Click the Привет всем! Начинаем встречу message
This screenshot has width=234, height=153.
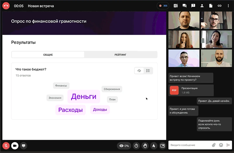click(x=191, y=78)
